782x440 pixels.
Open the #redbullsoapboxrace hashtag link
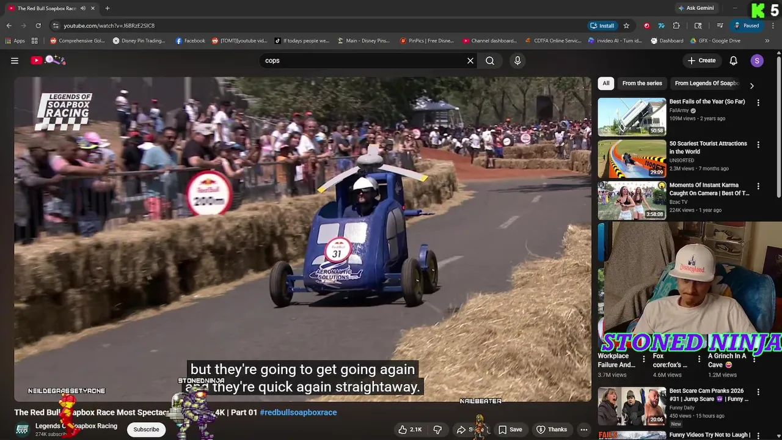[x=298, y=413]
